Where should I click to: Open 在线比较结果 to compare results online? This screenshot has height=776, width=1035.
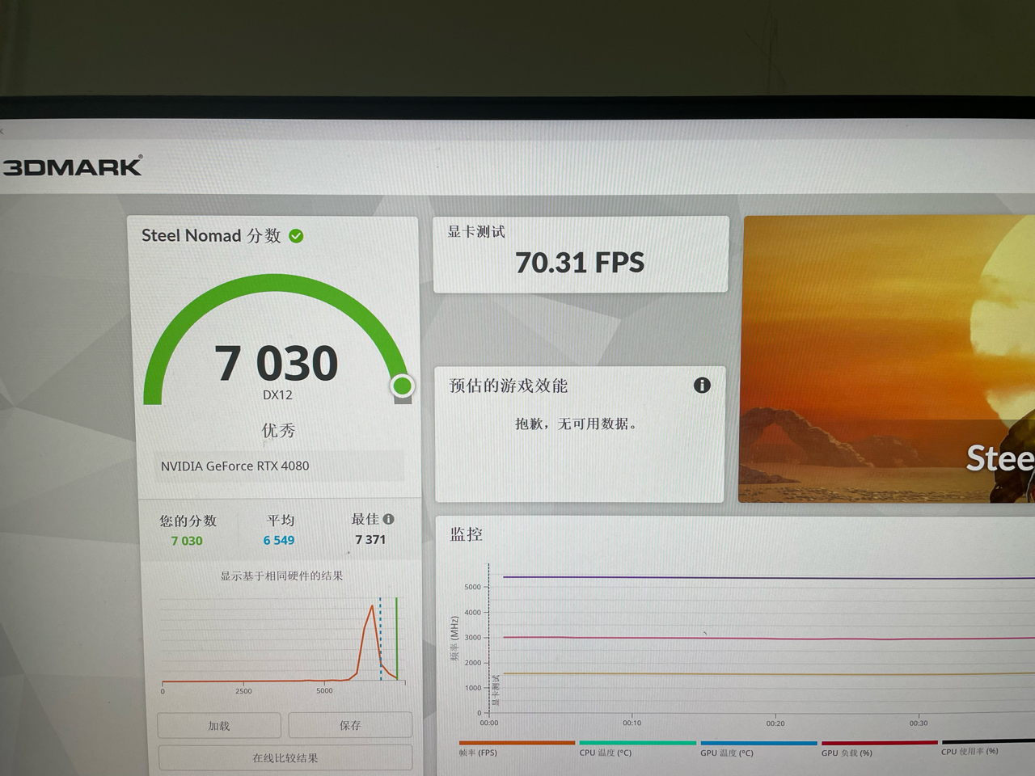[x=284, y=757]
